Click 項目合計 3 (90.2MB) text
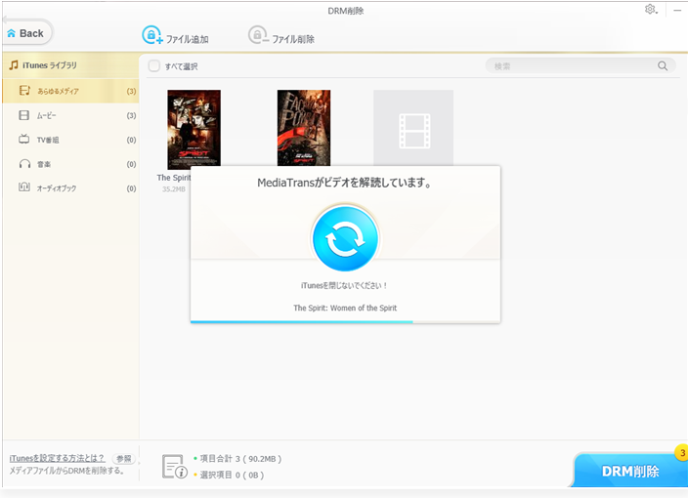 click(240, 459)
